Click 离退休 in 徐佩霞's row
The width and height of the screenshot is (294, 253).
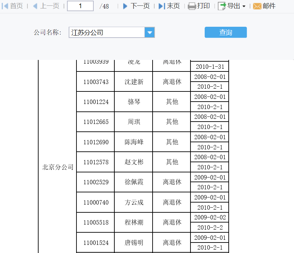(x=172, y=182)
